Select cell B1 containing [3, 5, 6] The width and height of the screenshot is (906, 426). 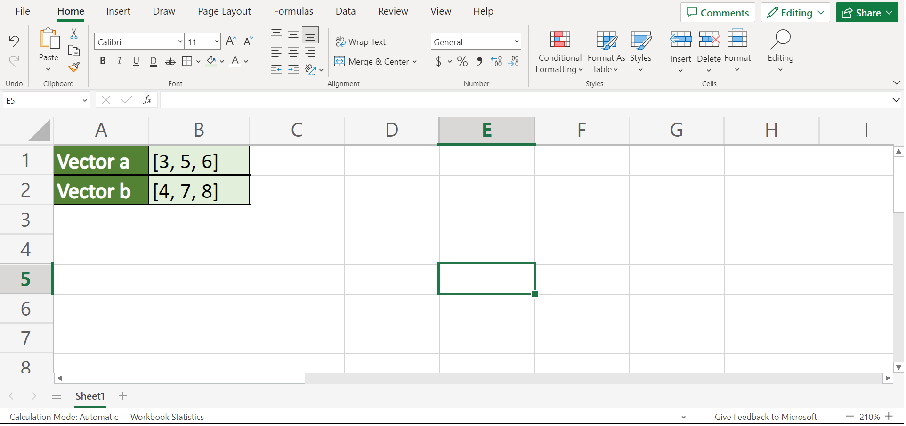coord(199,161)
